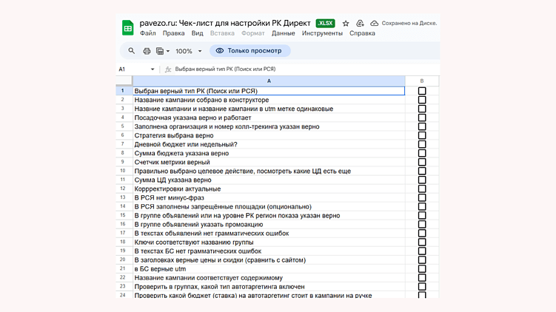This screenshot has height=312, width=556.
Task: Check the box for row 1
Action: click(x=422, y=91)
